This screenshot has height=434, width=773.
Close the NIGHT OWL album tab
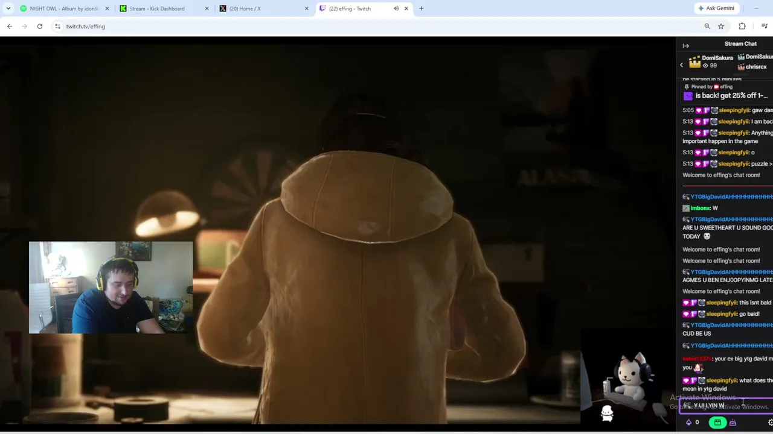click(107, 8)
